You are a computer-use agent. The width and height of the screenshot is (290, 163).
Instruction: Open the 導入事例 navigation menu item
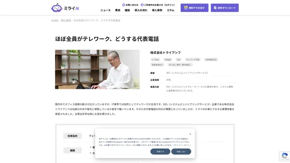tap(157, 10)
